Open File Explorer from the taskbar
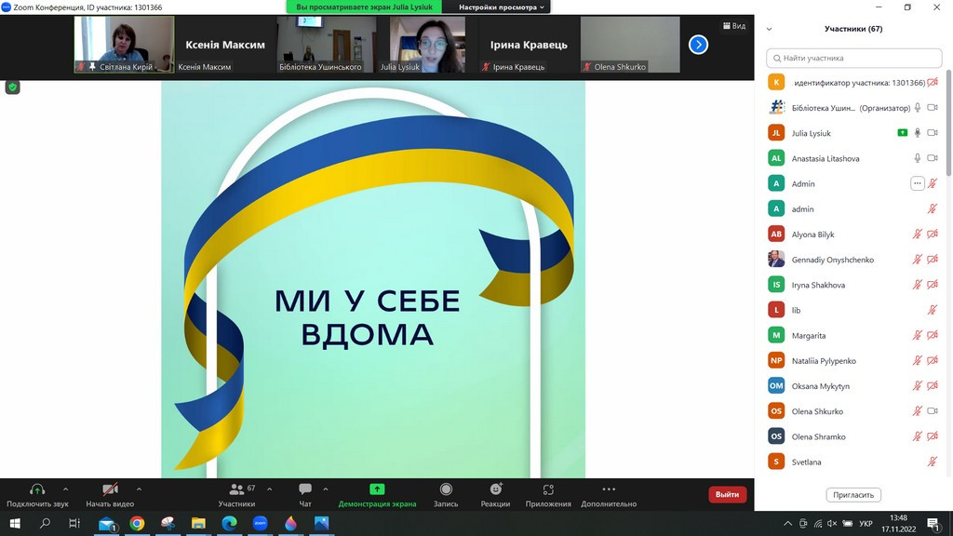 [x=198, y=523]
